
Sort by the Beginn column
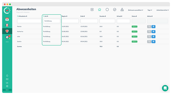(x=64, y=16)
